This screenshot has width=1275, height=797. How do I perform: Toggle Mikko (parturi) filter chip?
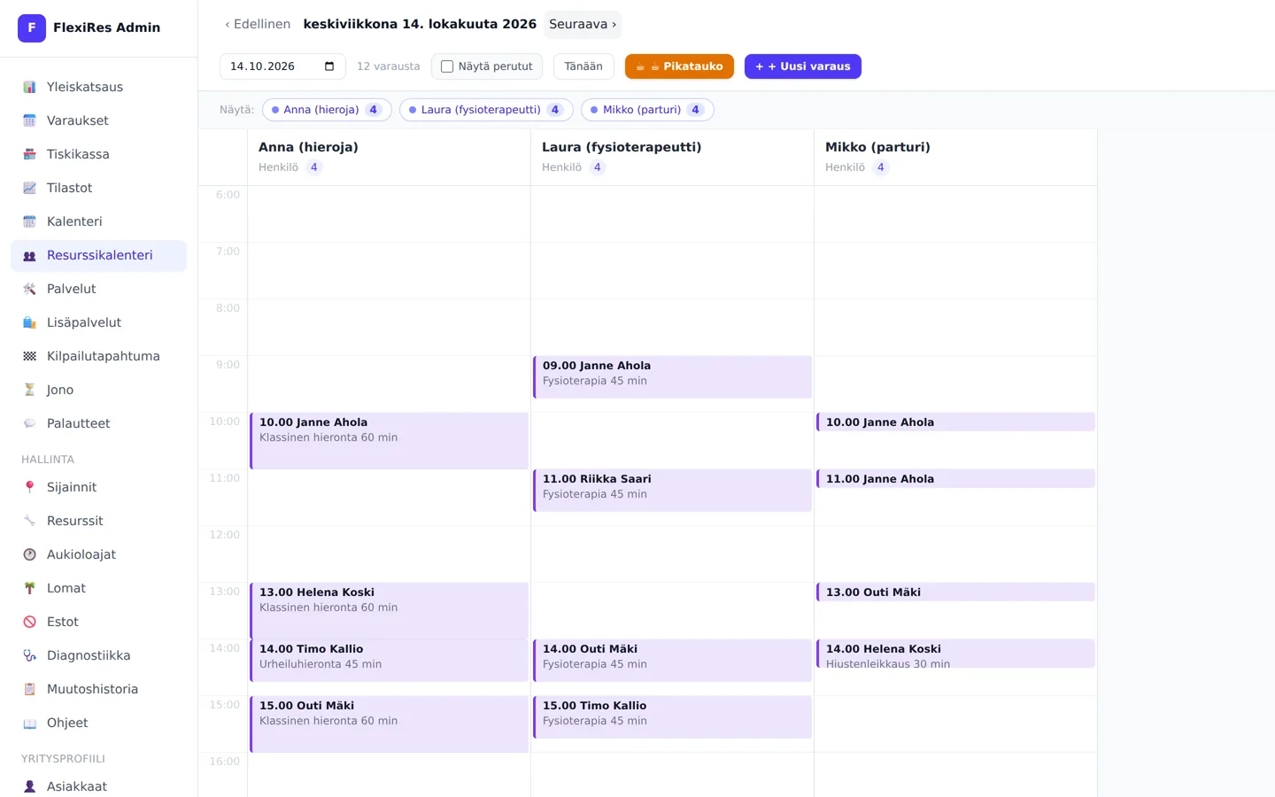click(x=647, y=110)
